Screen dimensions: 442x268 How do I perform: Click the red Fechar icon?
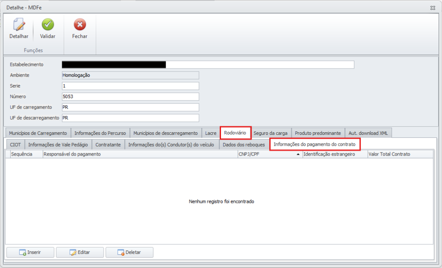(79, 25)
